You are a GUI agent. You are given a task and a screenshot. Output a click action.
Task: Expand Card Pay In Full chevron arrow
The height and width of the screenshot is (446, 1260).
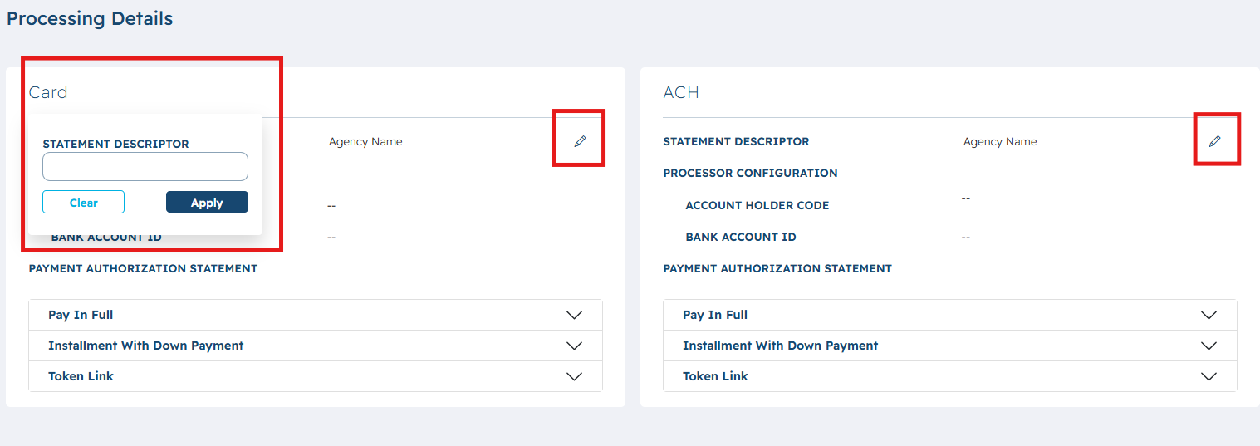(x=574, y=315)
